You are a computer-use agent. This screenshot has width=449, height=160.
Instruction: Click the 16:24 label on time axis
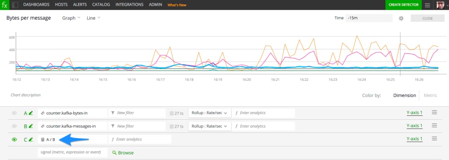[x=362, y=80]
